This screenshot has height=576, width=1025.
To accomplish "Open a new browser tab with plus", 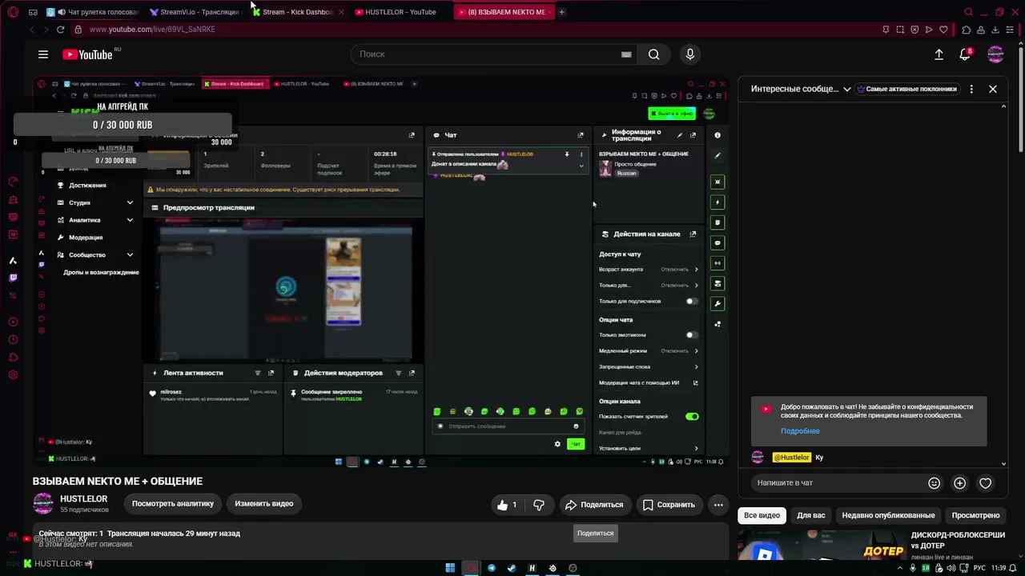I will click(x=561, y=12).
